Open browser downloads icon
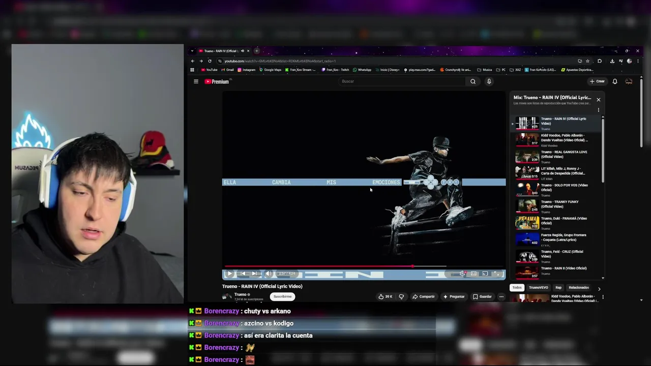The image size is (651, 366). [x=612, y=61]
